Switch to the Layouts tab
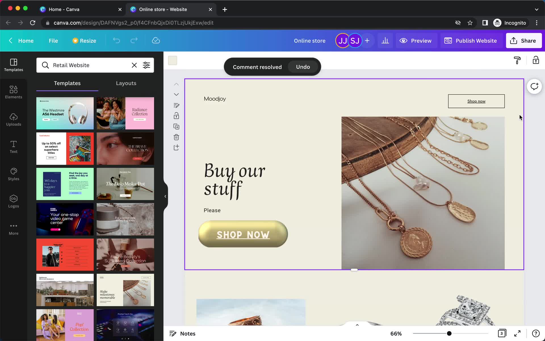This screenshot has height=341, width=545. tap(126, 83)
